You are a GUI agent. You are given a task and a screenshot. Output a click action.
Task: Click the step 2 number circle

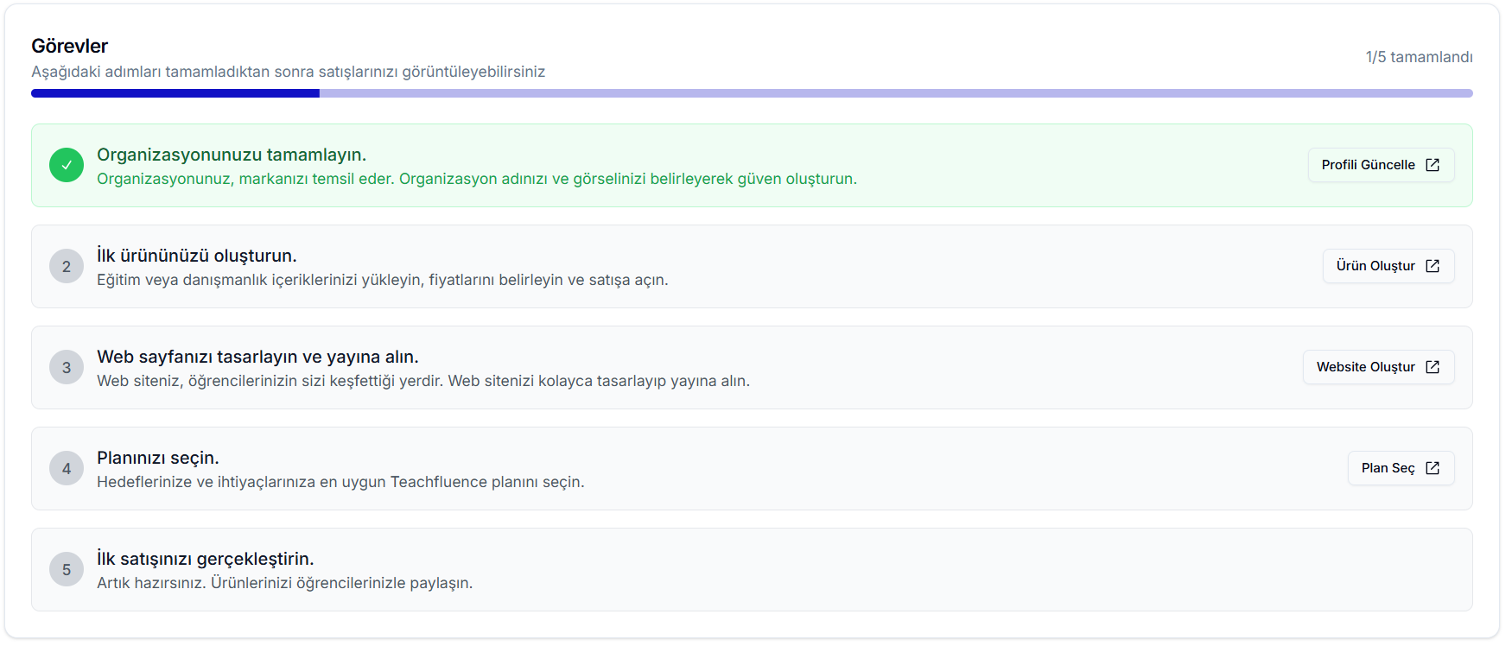tap(67, 267)
